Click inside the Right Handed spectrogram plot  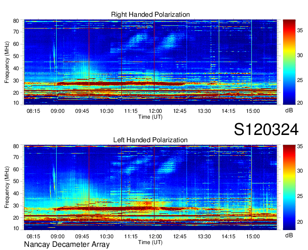tap(150, 62)
